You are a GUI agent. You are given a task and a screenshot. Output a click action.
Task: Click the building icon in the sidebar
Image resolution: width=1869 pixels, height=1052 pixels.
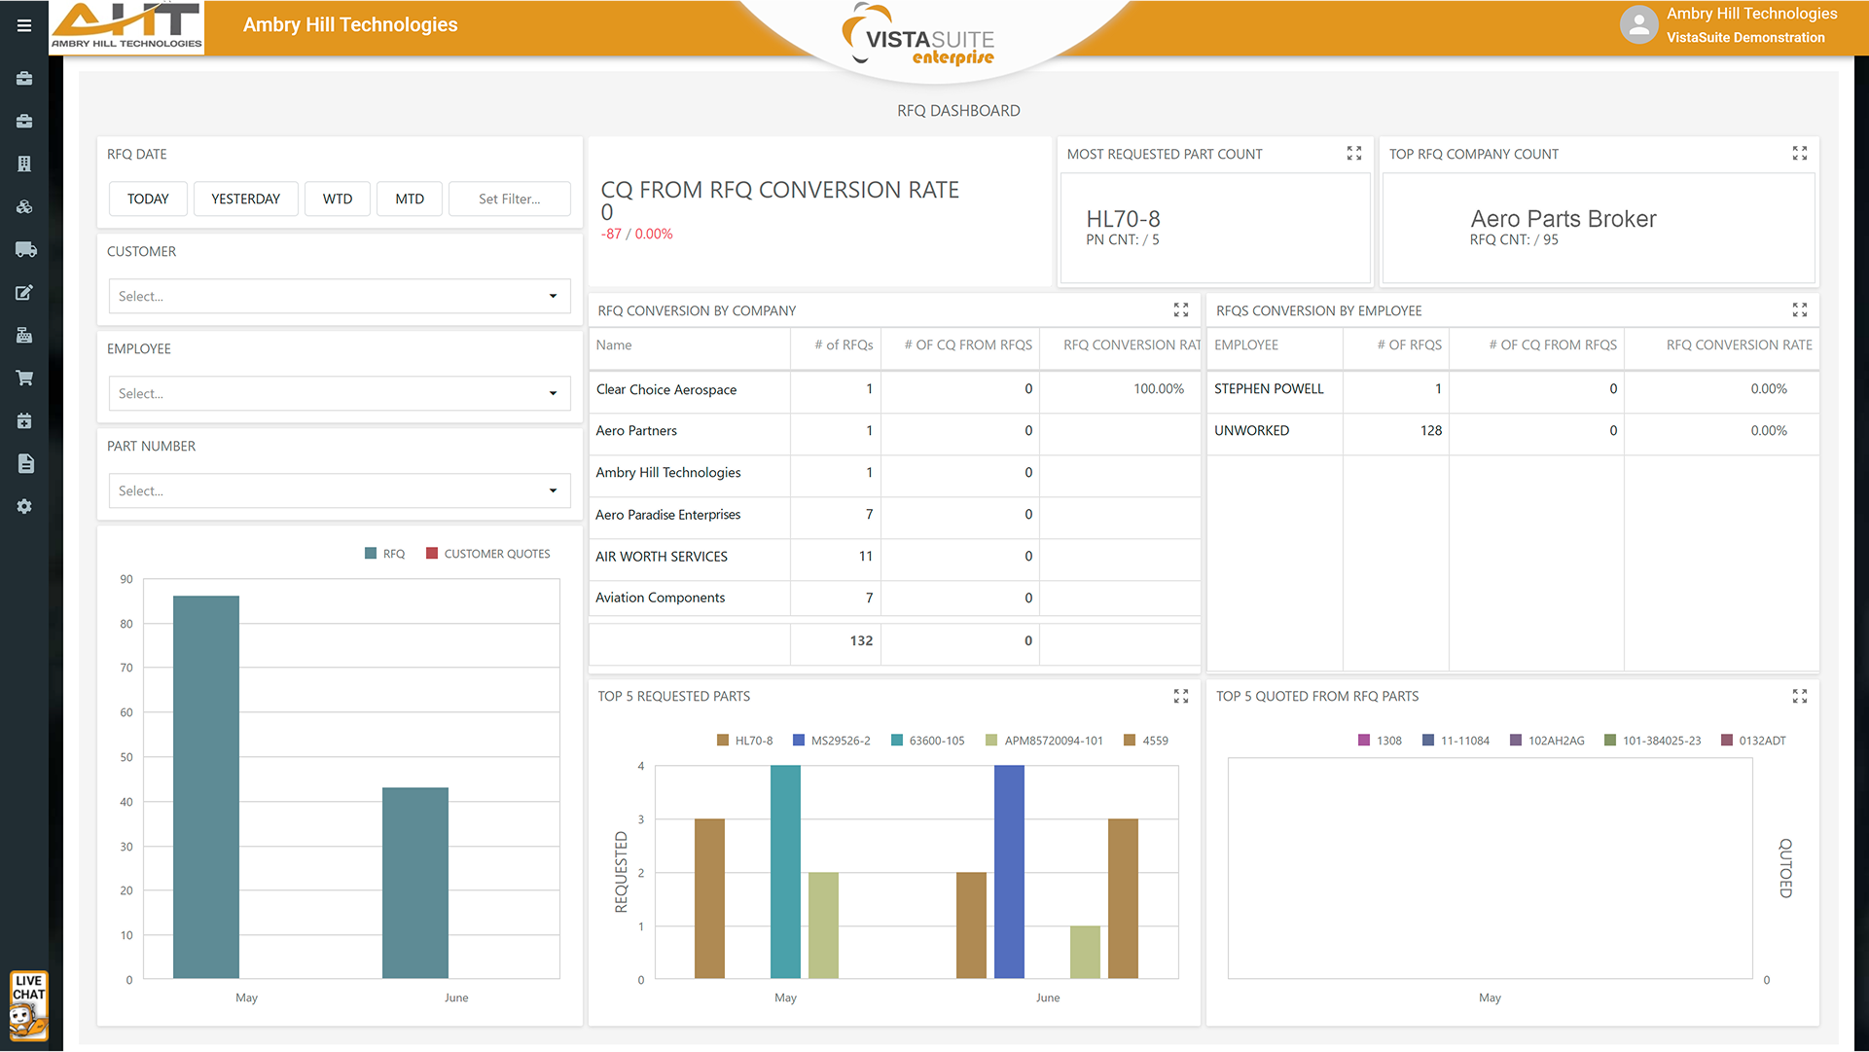(x=24, y=163)
